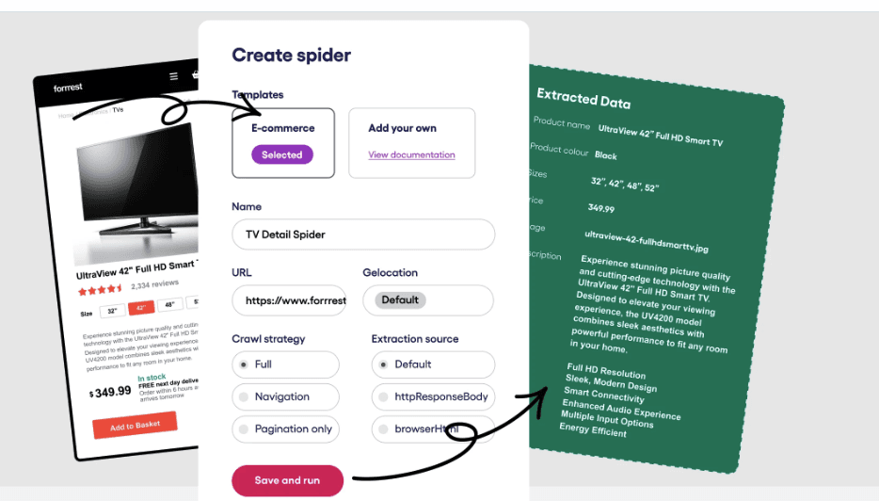The width and height of the screenshot is (879, 501).
Task: Select Pagination only crawl strategy
Action: coord(285,428)
